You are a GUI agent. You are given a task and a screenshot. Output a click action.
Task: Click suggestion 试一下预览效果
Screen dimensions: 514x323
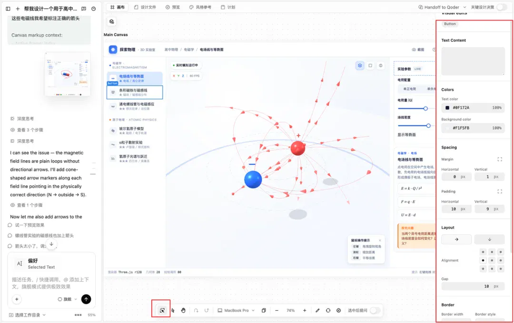30,225
